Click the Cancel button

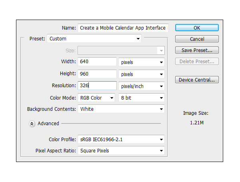coord(197,39)
